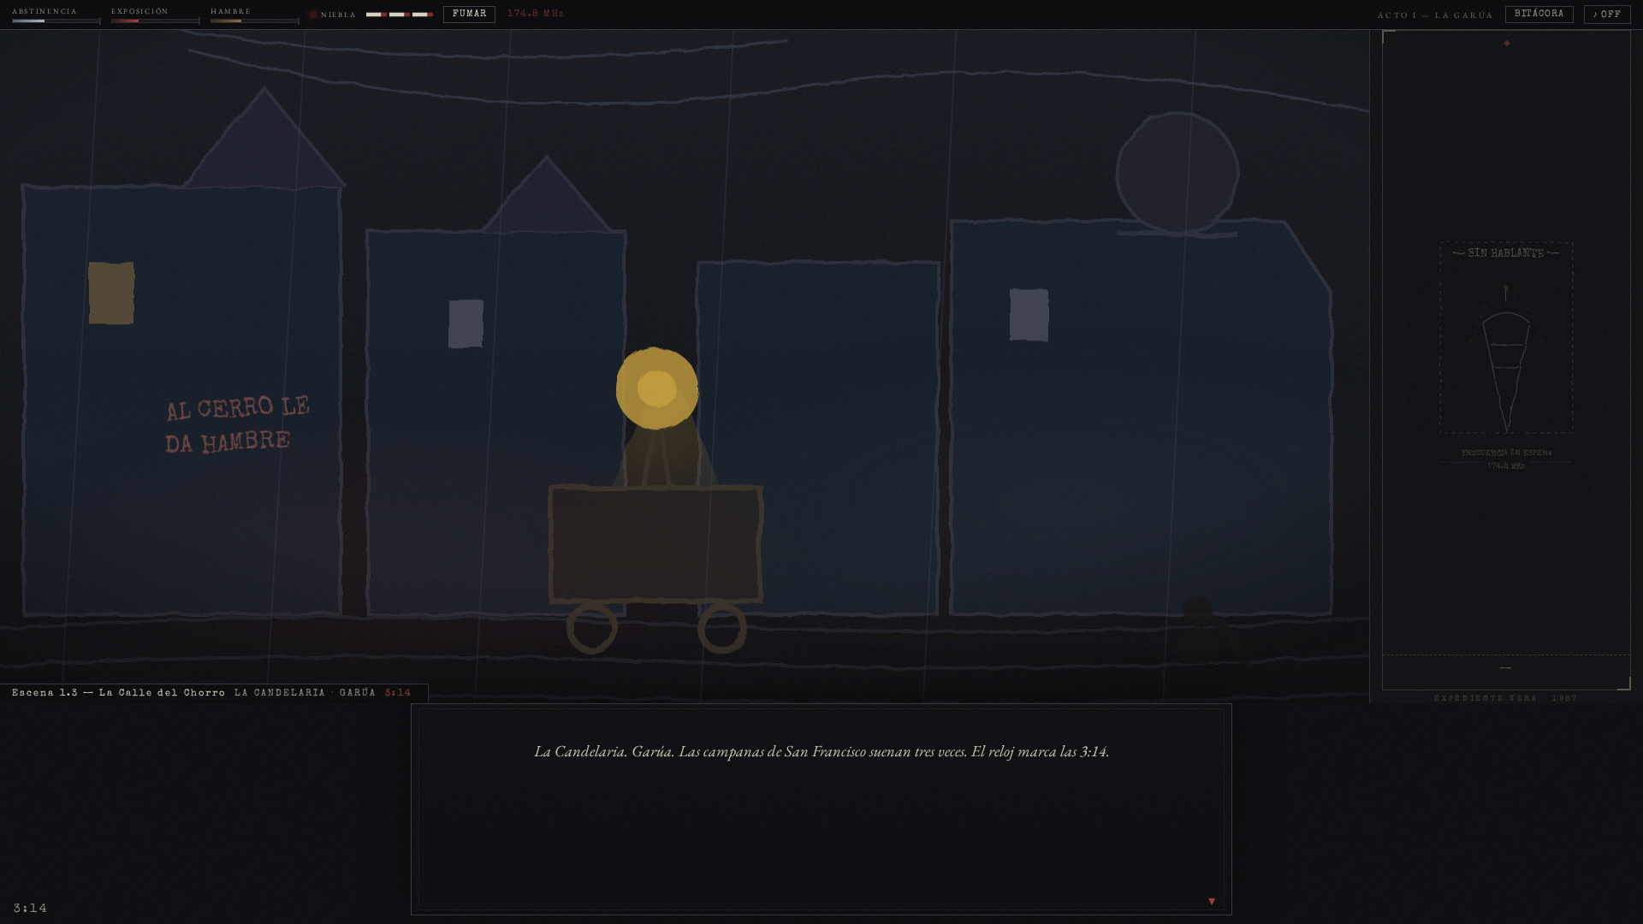Viewport: 1643px width, 924px height.
Task: Click the Exposición meter bar
Action: click(x=155, y=21)
